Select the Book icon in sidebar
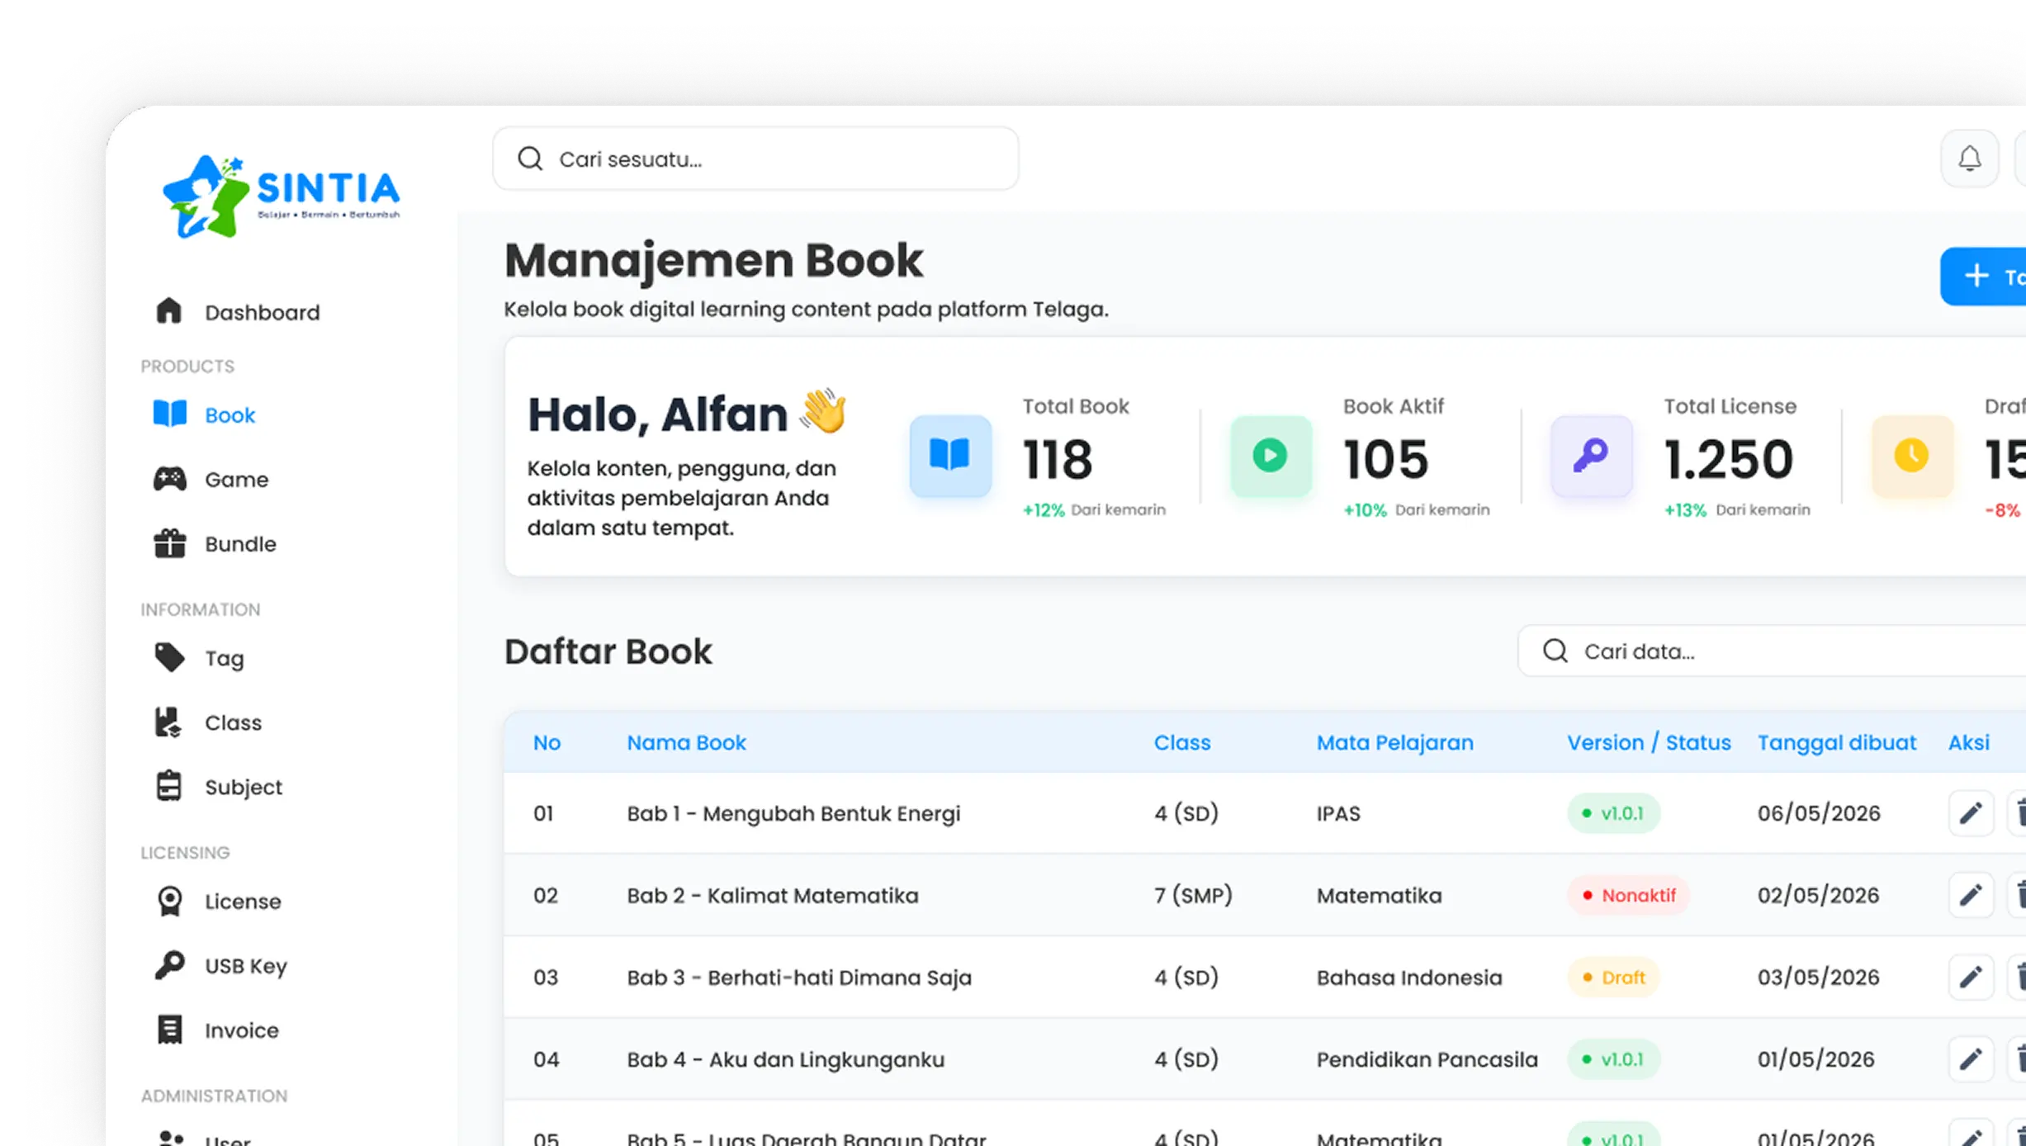This screenshot has height=1146, width=2026. [x=170, y=414]
